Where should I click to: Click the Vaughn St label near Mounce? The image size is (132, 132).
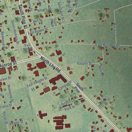[84, 63]
